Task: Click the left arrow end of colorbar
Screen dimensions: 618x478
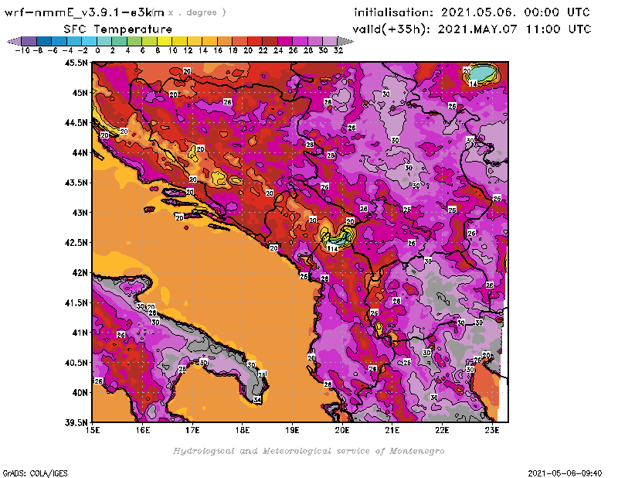Action: click(x=12, y=41)
